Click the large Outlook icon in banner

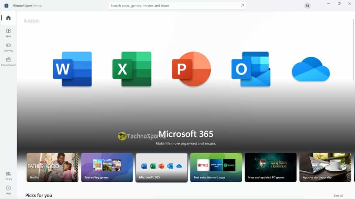(x=251, y=69)
